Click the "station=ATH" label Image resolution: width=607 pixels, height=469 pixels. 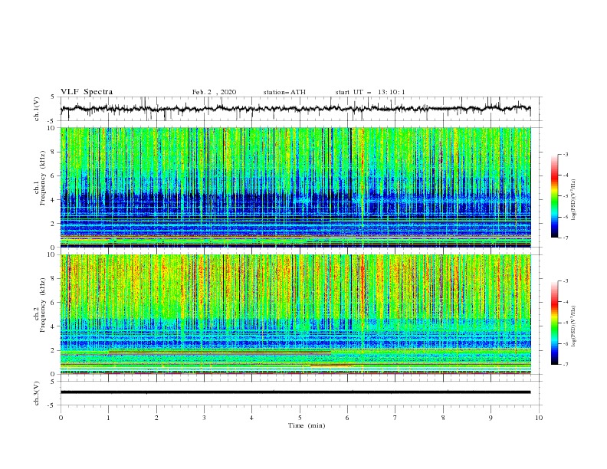click(284, 92)
